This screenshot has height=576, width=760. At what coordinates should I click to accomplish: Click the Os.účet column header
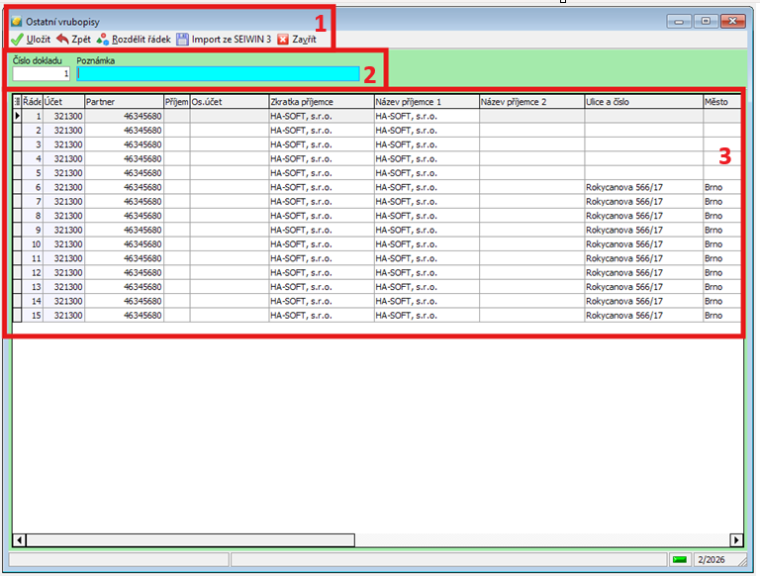230,102
